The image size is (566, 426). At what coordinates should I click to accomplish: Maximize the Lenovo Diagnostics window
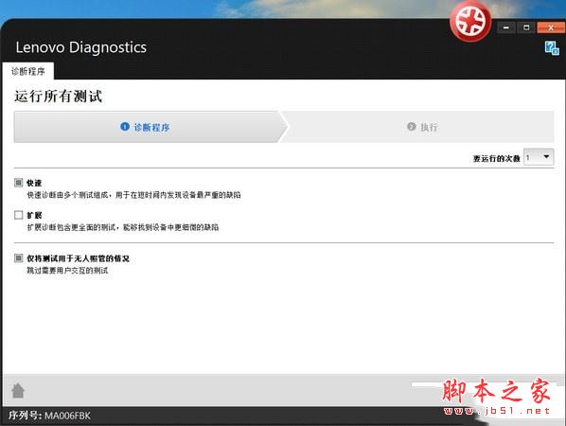coord(526,27)
